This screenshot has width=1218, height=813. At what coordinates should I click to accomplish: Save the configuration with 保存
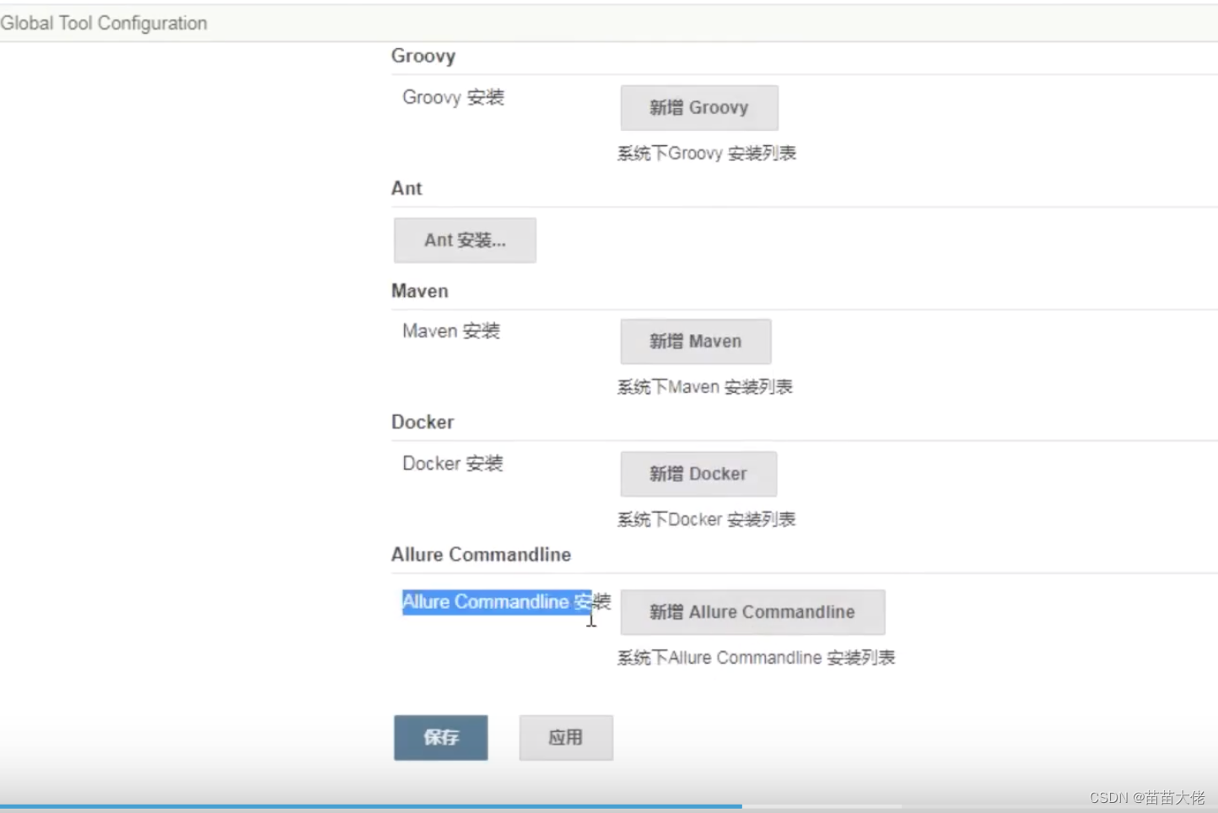pyautogui.click(x=441, y=738)
